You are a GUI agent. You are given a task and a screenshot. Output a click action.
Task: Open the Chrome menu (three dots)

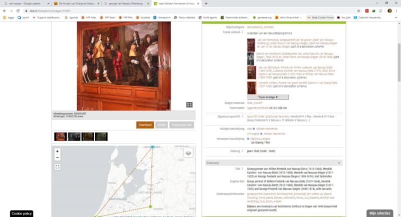point(396,11)
